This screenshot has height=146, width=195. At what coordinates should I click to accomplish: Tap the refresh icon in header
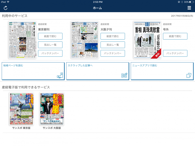pyautogui.click(x=6, y=8)
